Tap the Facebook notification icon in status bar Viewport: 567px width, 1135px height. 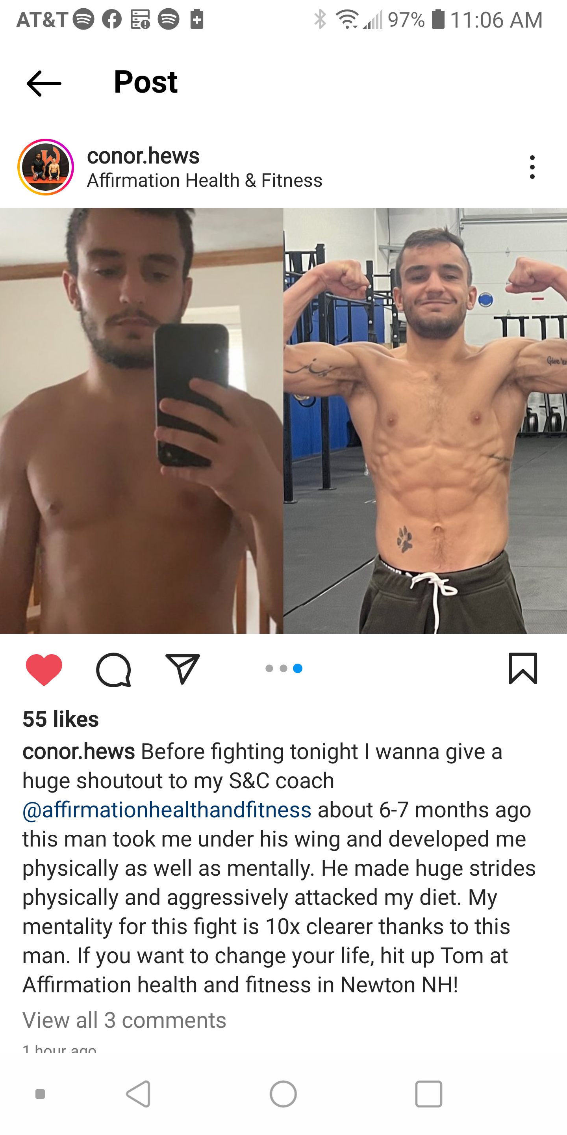(112, 20)
